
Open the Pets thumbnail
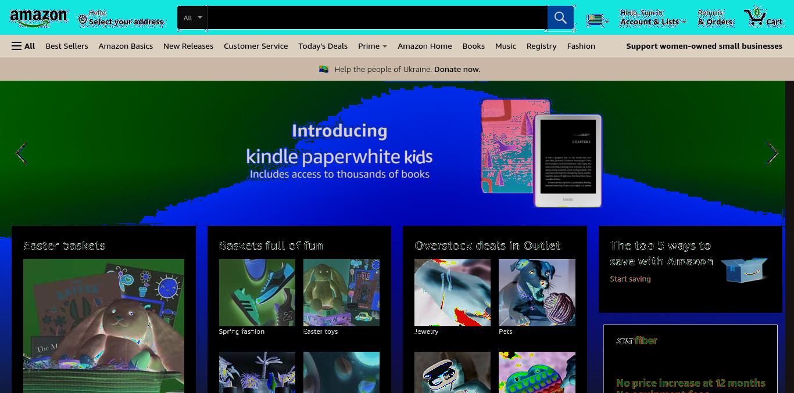pos(537,293)
